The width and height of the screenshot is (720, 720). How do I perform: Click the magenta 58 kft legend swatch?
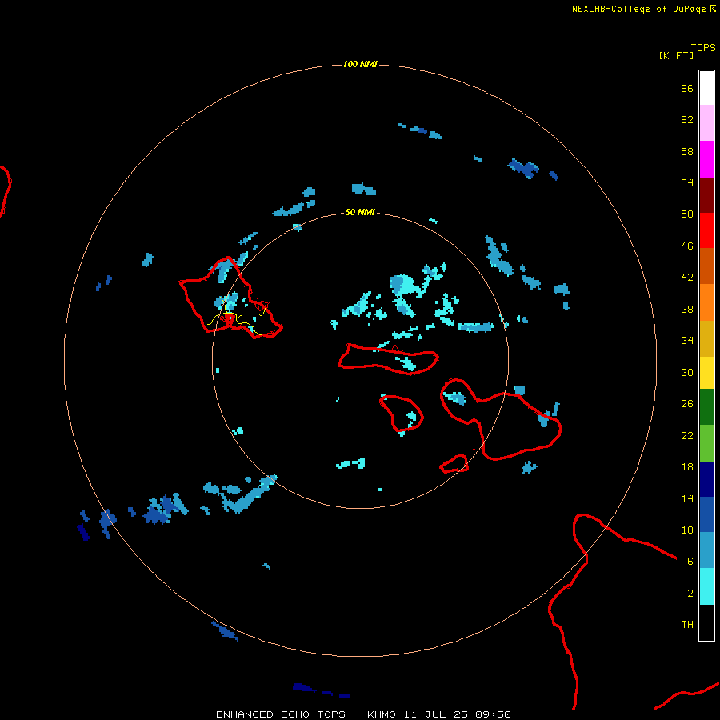[706, 159]
